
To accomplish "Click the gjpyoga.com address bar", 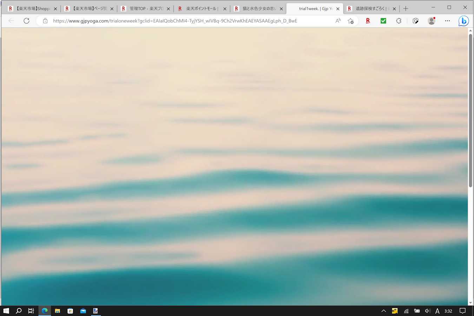I will pos(175,21).
